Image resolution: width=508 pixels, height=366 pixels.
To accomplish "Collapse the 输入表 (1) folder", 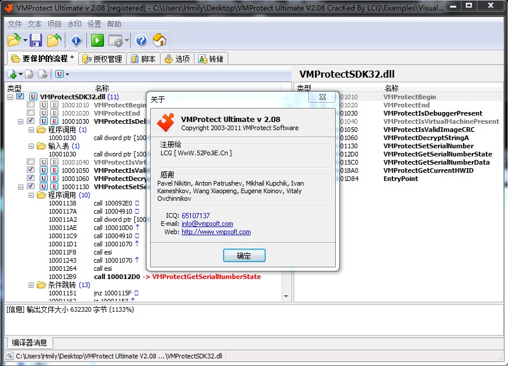I will pyautogui.click(x=31, y=146).
